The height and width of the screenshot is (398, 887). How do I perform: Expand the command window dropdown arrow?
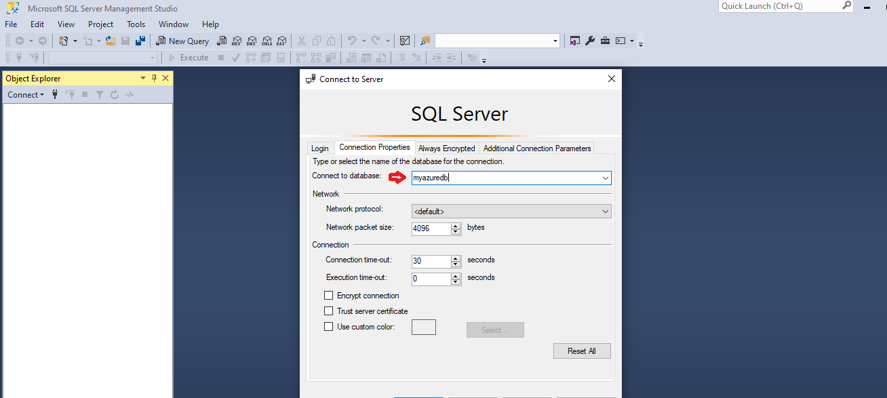point(631,41)
